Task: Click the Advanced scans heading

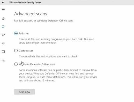Action: pos(31,14)
